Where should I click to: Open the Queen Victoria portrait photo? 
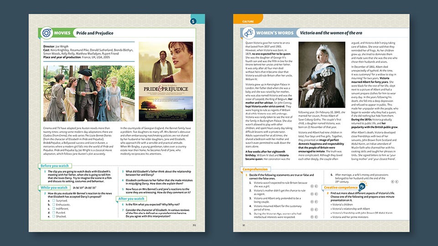pyautogui.click(x=322, y=75)
